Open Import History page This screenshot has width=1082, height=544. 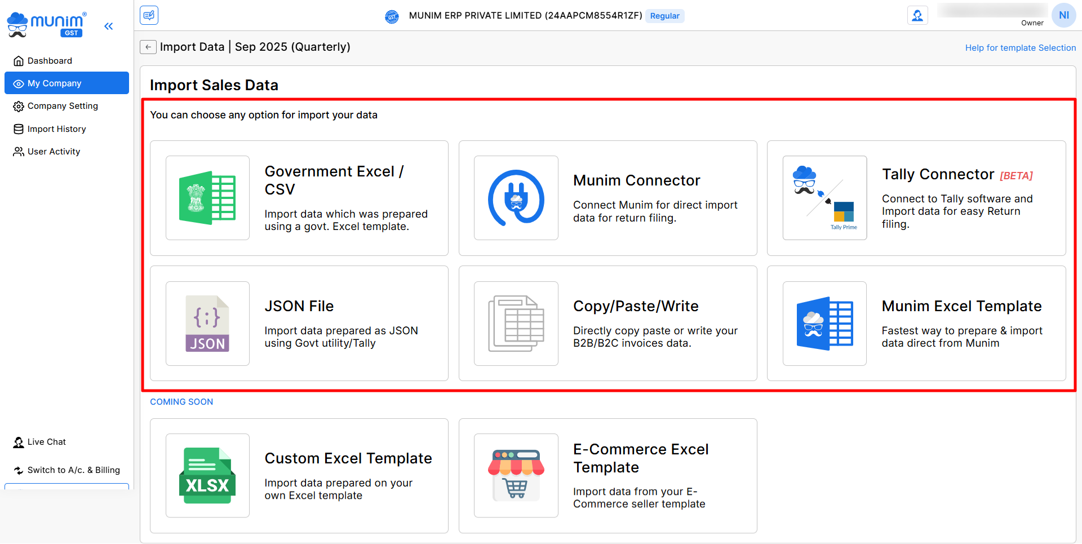[56, 129]
